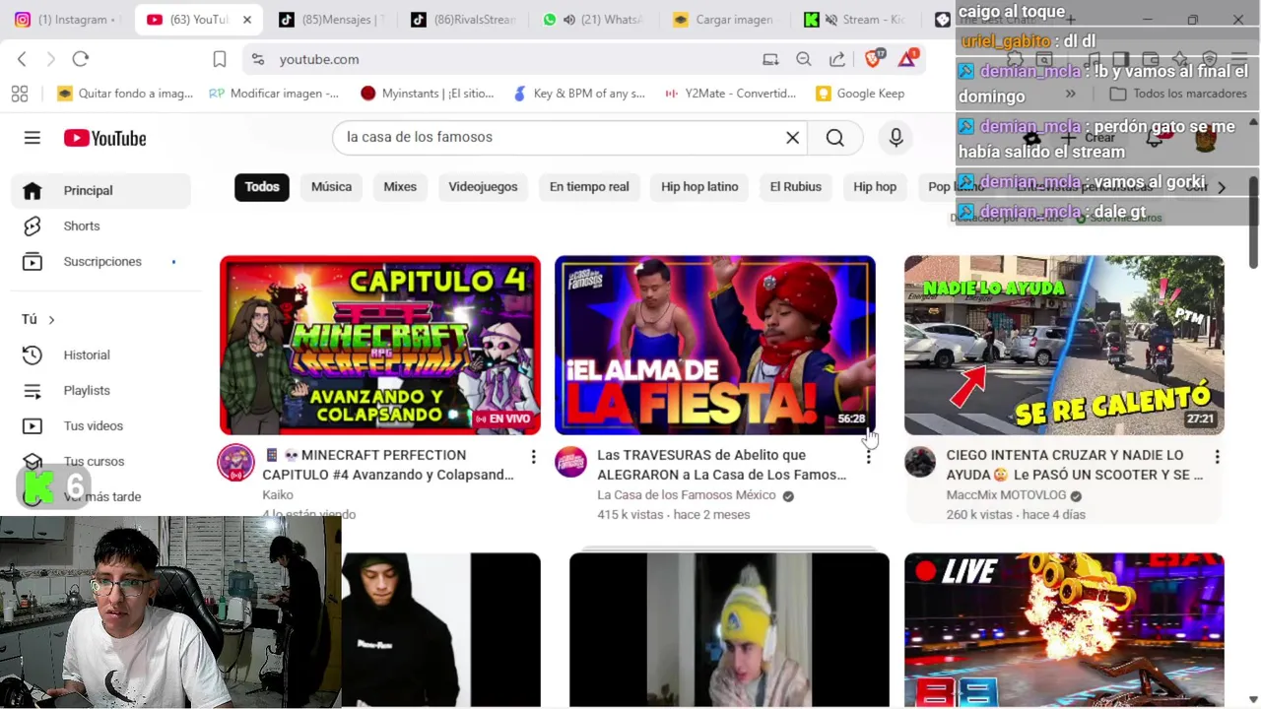Open Suscripciones in the sidebar

pyautogui.click(x=100, y=262)
